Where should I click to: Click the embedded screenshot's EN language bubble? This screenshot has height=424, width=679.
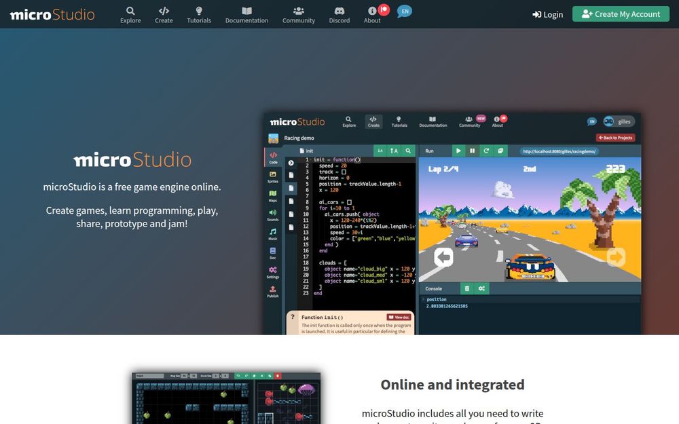pyautogui.click(x=591, y=121)
